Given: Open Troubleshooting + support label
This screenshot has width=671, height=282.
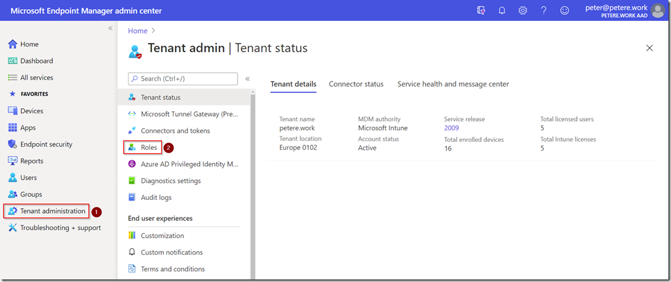Looking at the screenshot, I should (x=60, y=228).
